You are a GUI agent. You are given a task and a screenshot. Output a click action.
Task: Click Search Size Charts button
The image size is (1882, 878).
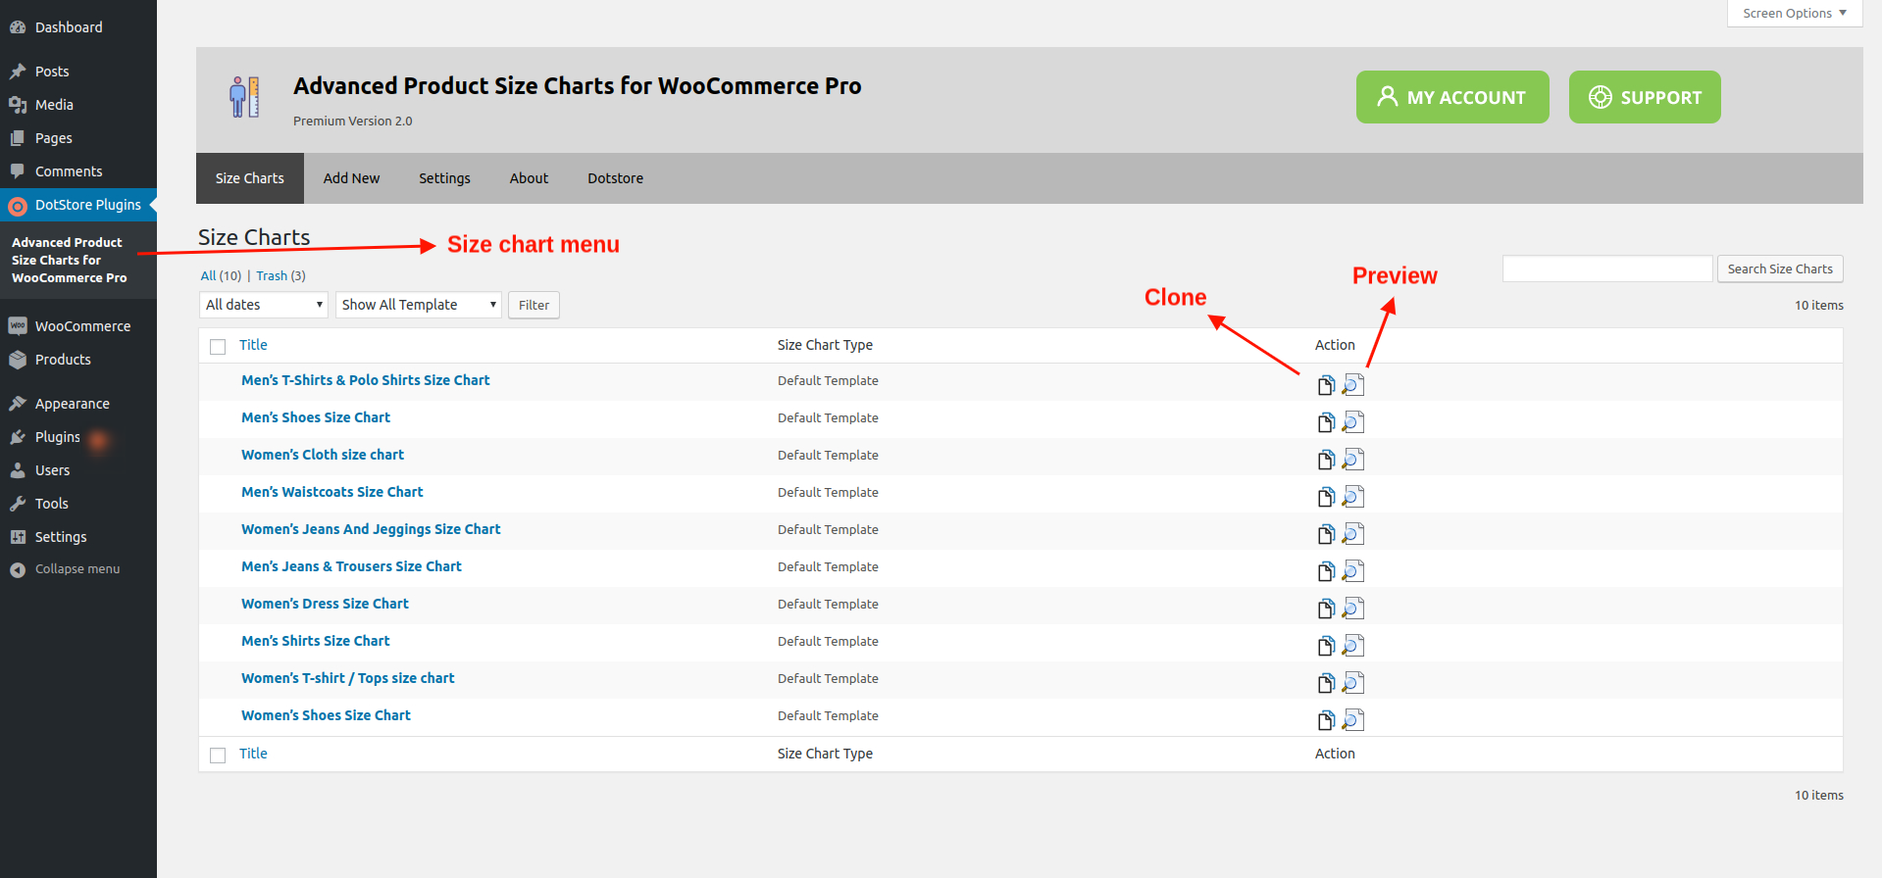[x=1780, y=268]
